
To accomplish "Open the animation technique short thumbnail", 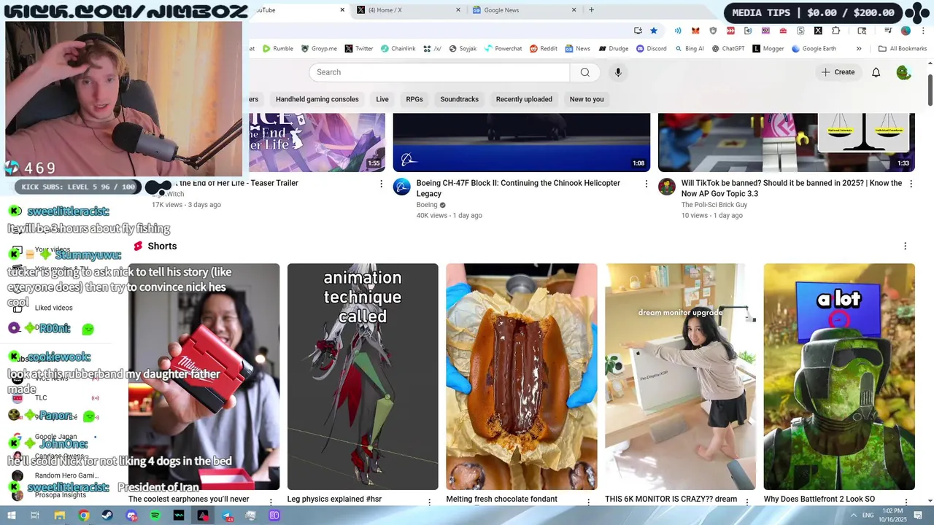I will (x=363, y=376).
